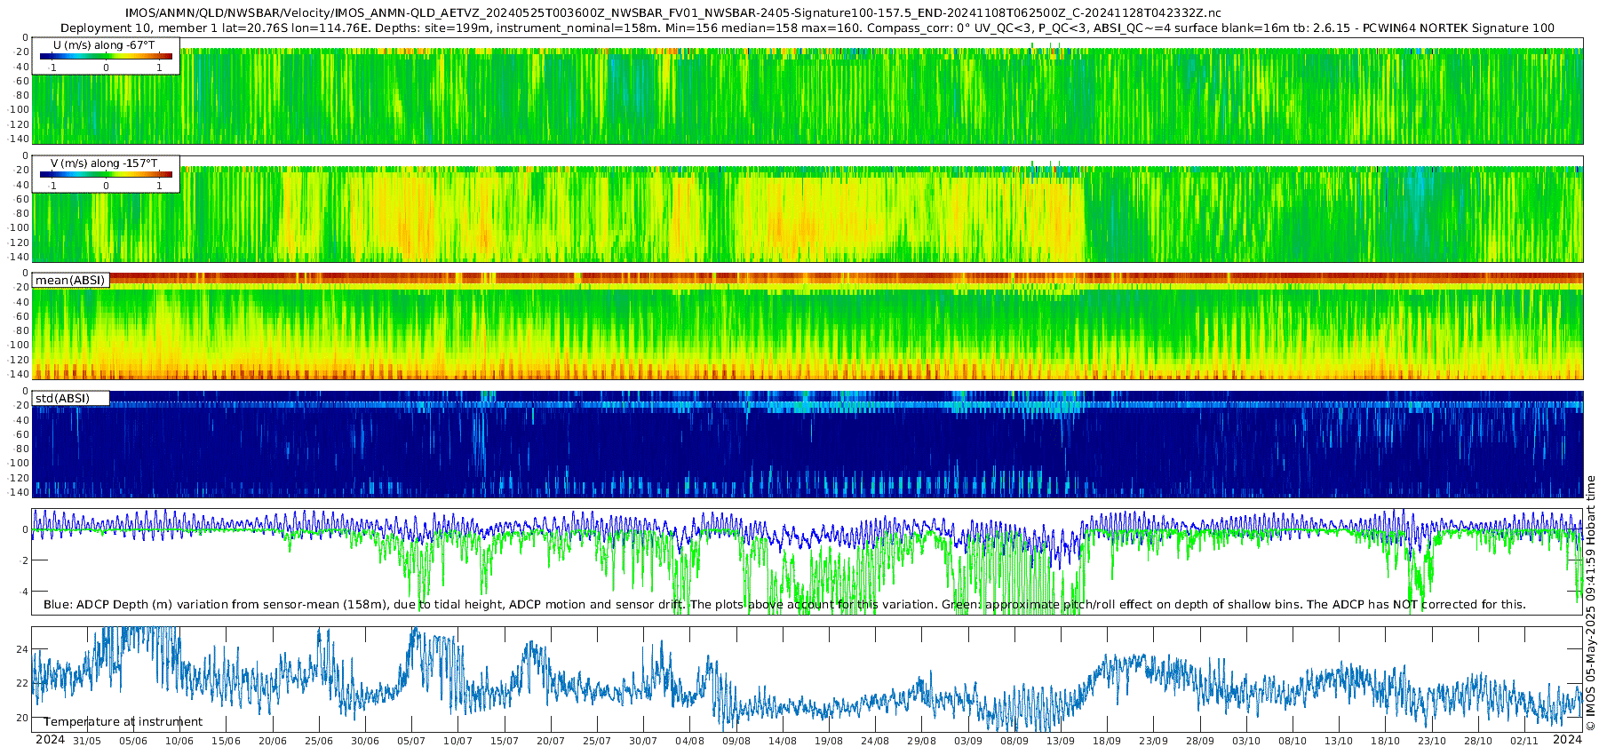
Task: Click the V velocity colorbar swatch
Action: click(x=106, y=175)
